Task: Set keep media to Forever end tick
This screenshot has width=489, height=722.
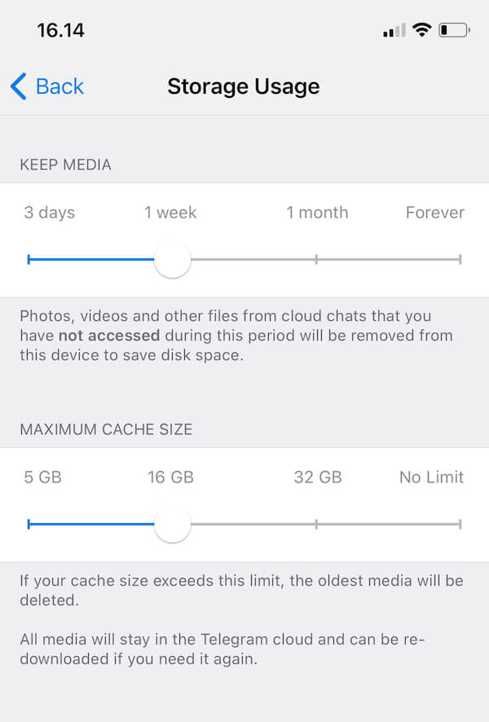Action: point(460,260)
